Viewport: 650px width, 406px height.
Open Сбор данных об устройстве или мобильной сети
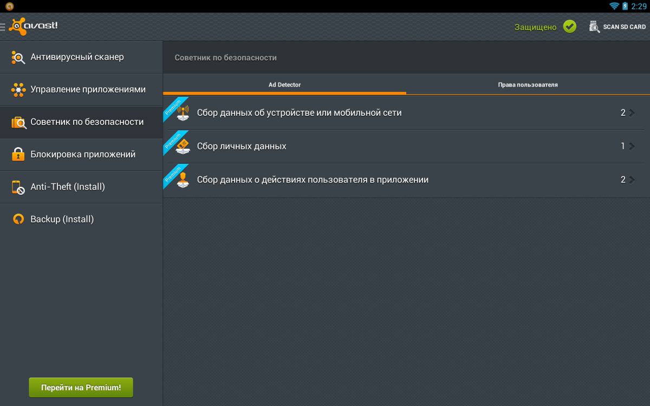406,113
